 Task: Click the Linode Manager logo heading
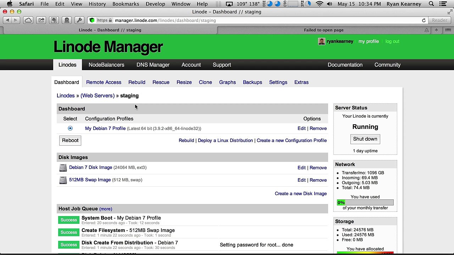pyautogui.click(x=108, y=47)
